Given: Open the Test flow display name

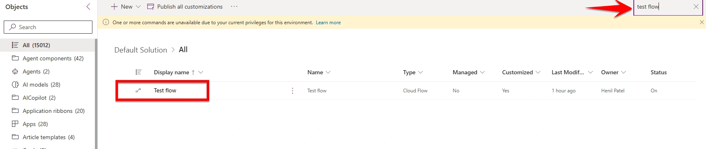Looking at the screenshot, I should tap(165, 90).
